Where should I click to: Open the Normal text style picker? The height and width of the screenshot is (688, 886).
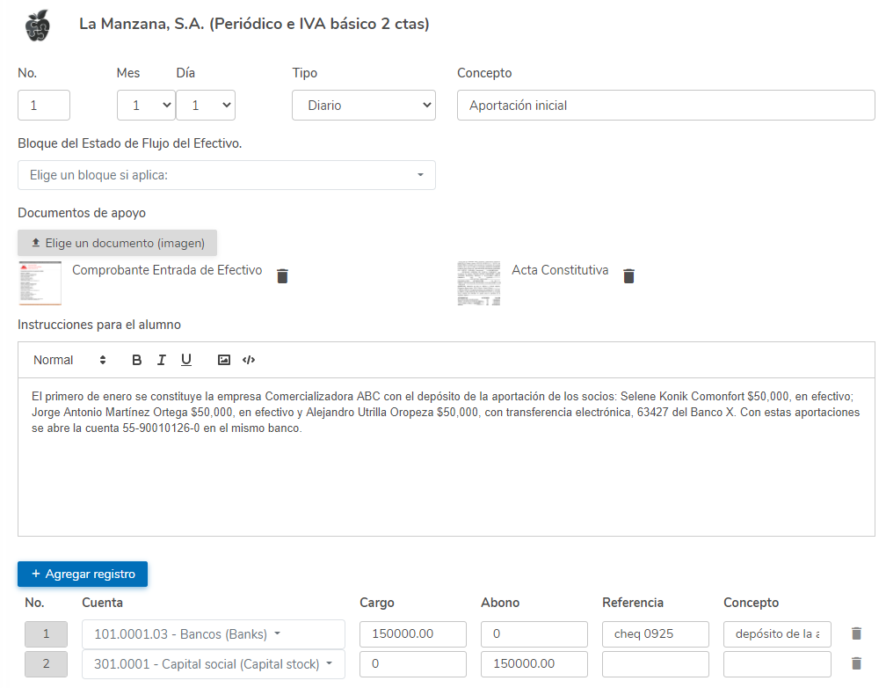coord(69,360)
